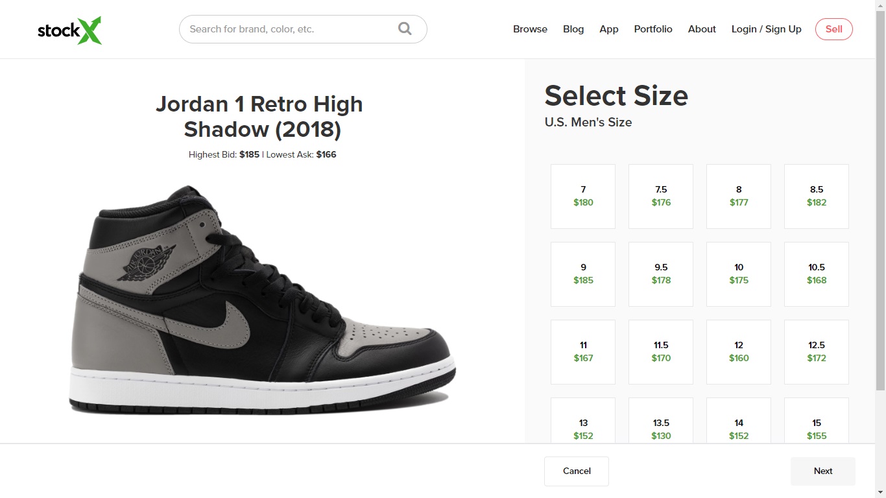Open Portfolio from navigation
The image size is (886, 498).
coord(653,29)
